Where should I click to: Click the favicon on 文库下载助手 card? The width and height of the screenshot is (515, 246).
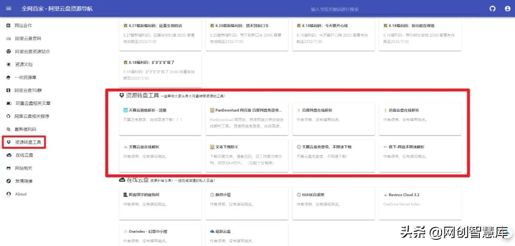click(x=212, y=147)
